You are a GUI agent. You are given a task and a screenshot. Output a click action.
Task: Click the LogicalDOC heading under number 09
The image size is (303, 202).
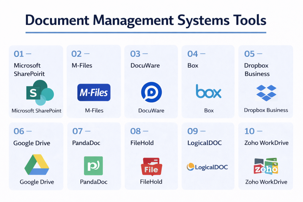(x=204, y=143)
